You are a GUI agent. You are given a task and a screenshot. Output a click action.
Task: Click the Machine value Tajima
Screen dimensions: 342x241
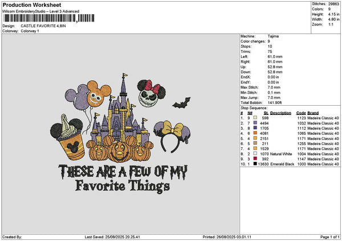pos(273,36)
